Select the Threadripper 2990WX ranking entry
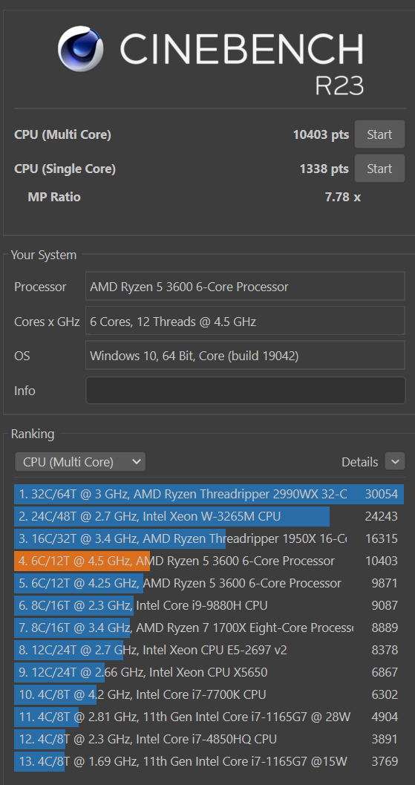Image resolution: width=415 pixels, height=785 pixels. pos(209,494)
